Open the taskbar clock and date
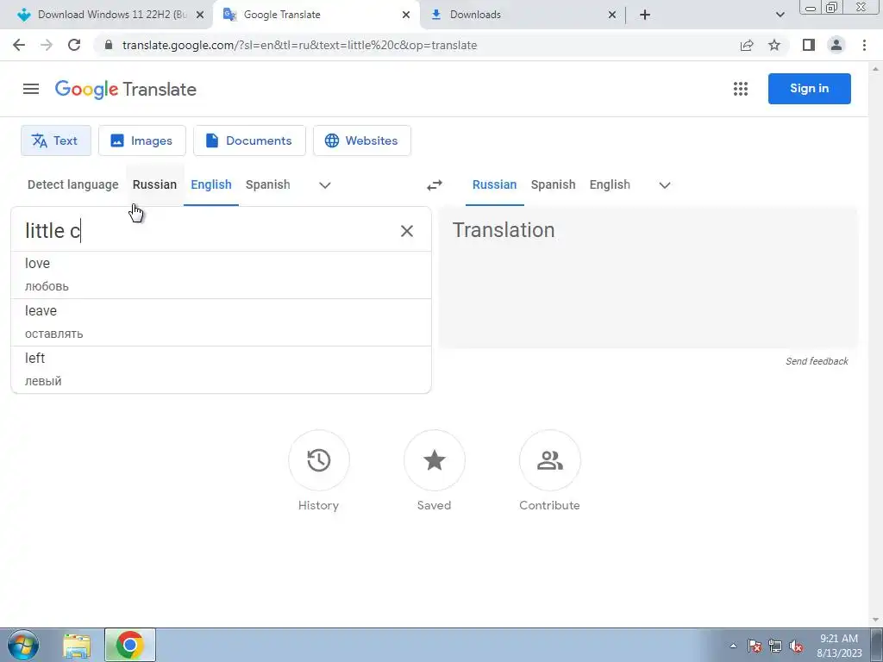Viewport: 883px width, 662px height. pos(839,646)
